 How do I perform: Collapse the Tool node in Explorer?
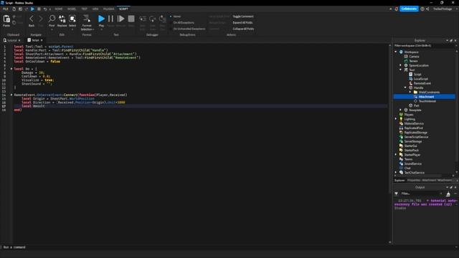point(401,70)
